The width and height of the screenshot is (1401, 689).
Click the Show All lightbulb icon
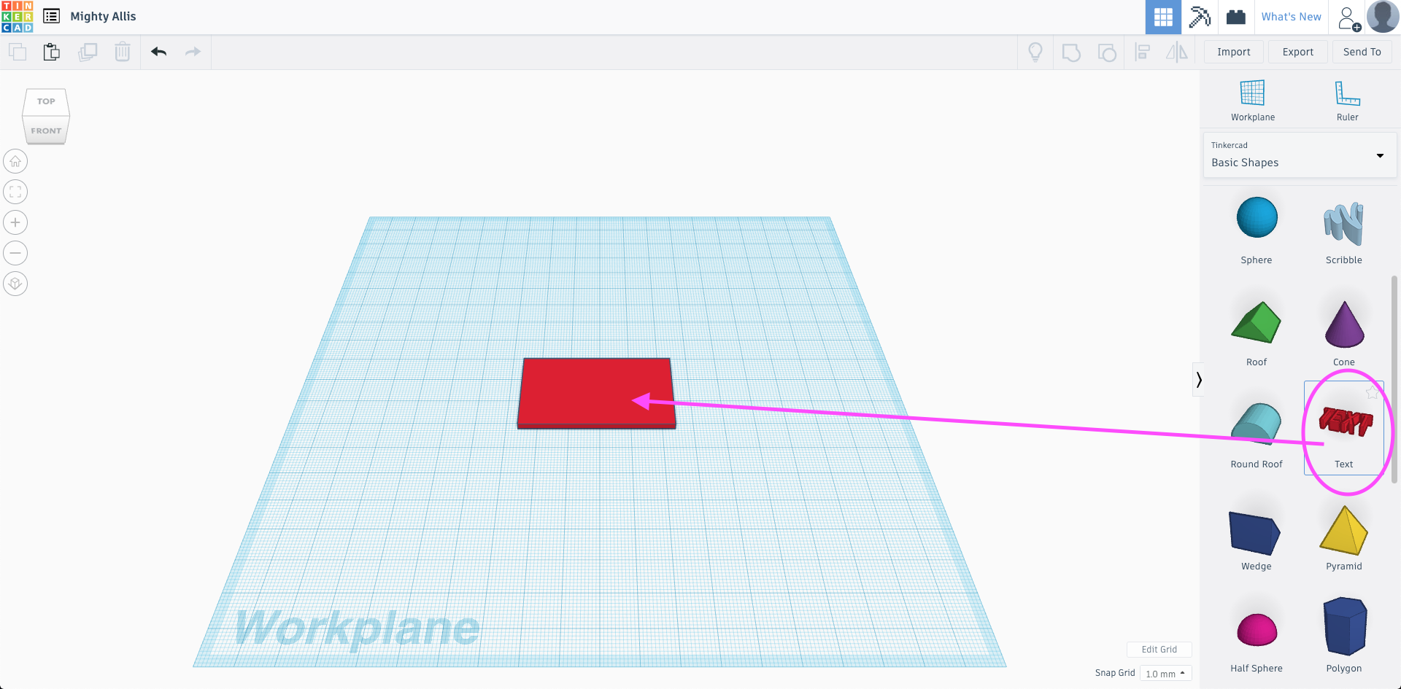coord(1035,52)
